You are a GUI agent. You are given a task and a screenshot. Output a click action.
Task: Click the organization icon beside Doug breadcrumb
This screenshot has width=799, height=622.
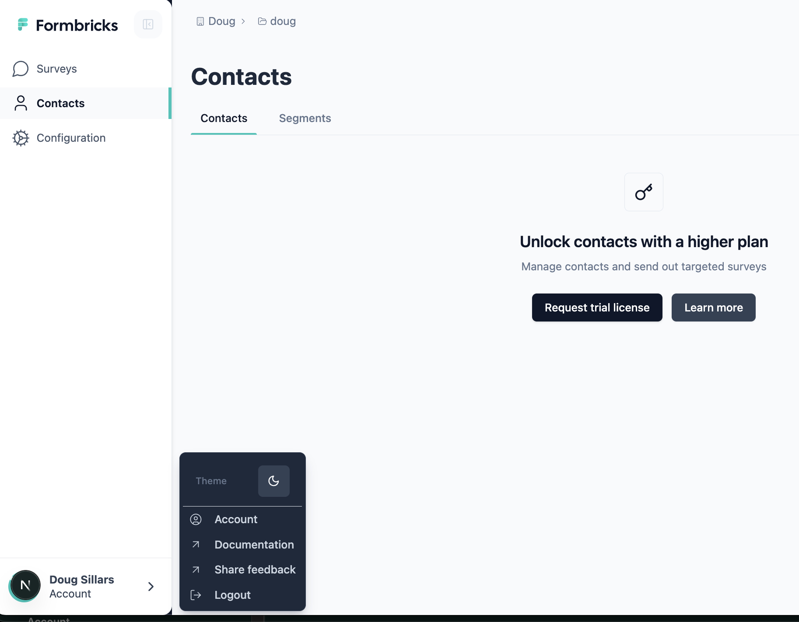(x=200, y=21)
